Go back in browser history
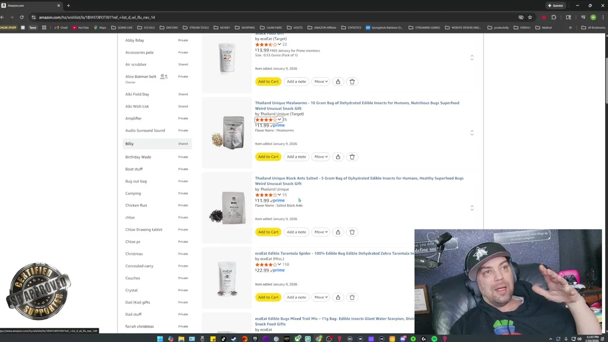 (x=2, y=17)
